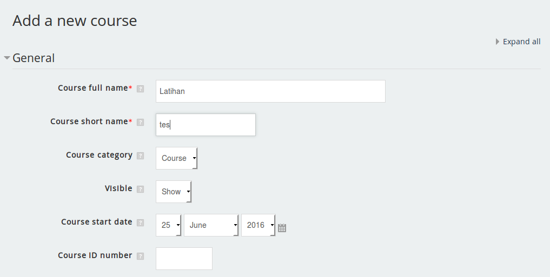Focus the Course full name field
Viewport: 550px width, 277px height.
pyautogui.click(x=270, y=91)
